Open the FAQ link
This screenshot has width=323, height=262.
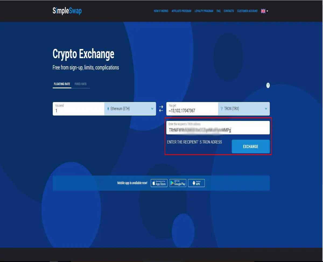click(x=219, y=11)
